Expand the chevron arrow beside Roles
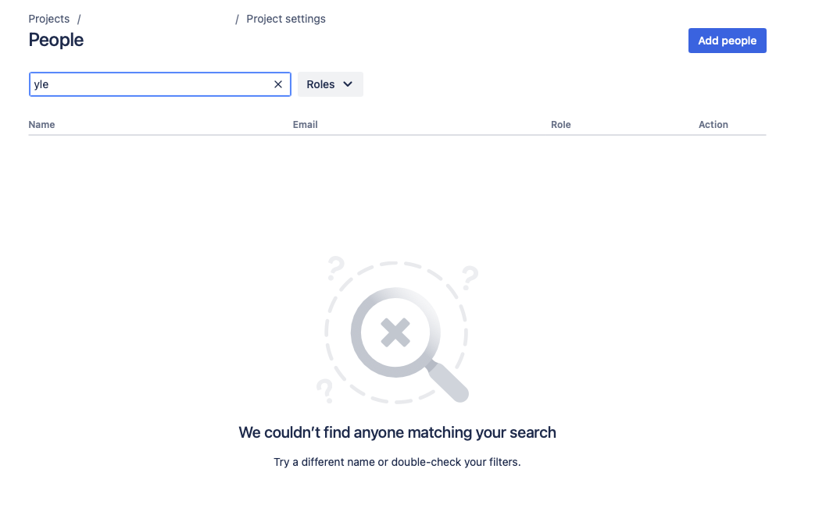The image size is (826, 515). tap(348, 84)
